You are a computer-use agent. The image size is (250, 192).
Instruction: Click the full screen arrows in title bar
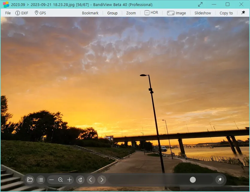pos(200,4)
